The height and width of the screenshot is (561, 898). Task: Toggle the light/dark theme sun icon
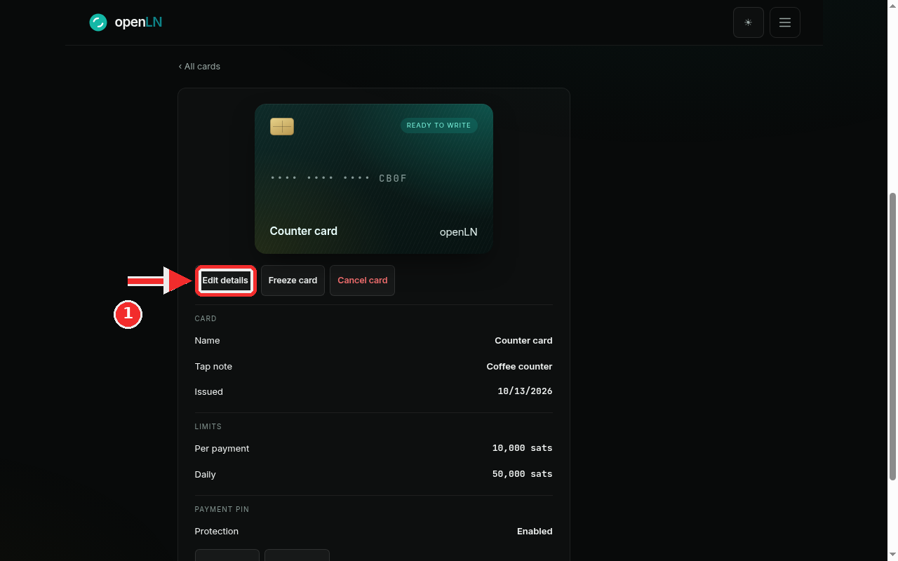coord(749,22)
